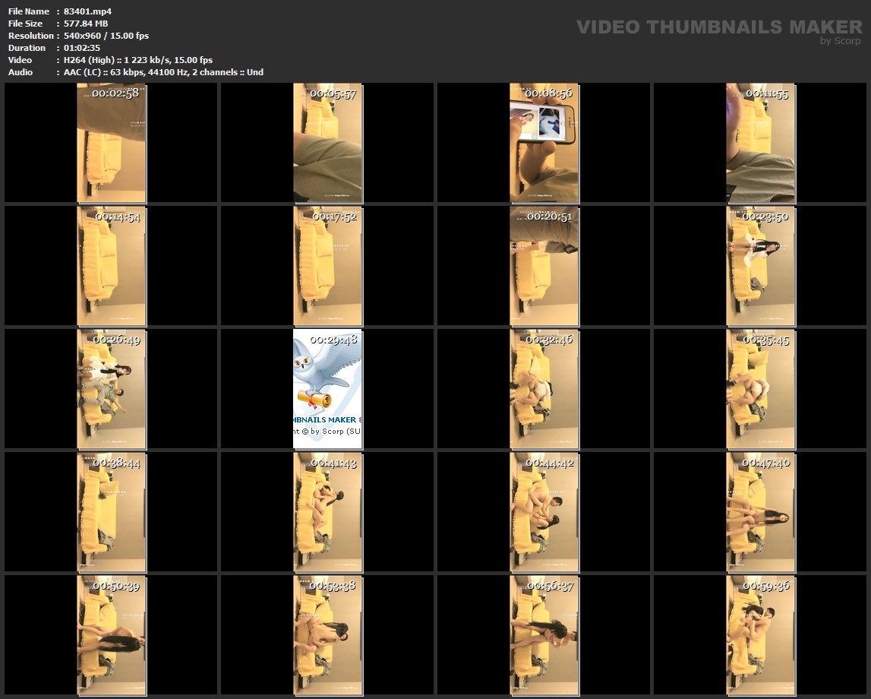Image resolution: width=871 pixels, height=699 pixels.
Task: Select the thumbnail at 00:08:56
Action: (x=544, y=143)
